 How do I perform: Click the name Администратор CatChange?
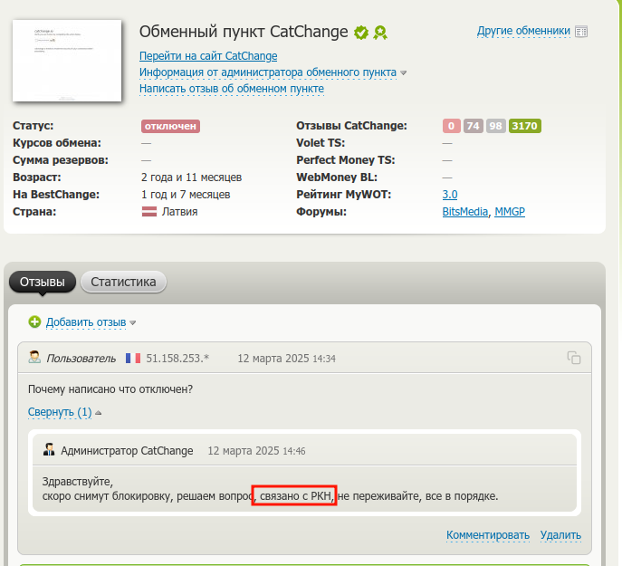127,451
